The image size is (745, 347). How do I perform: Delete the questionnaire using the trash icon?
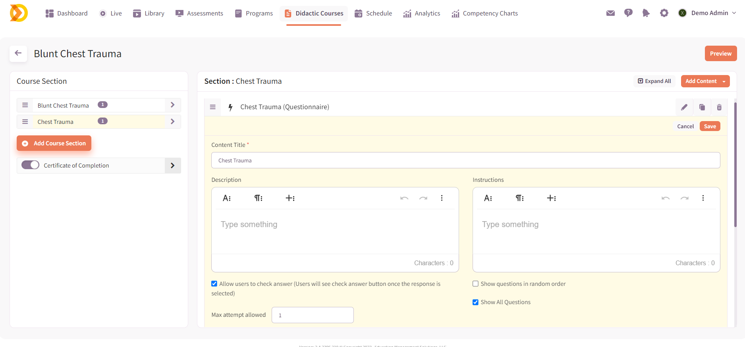[x=719, y=107]
